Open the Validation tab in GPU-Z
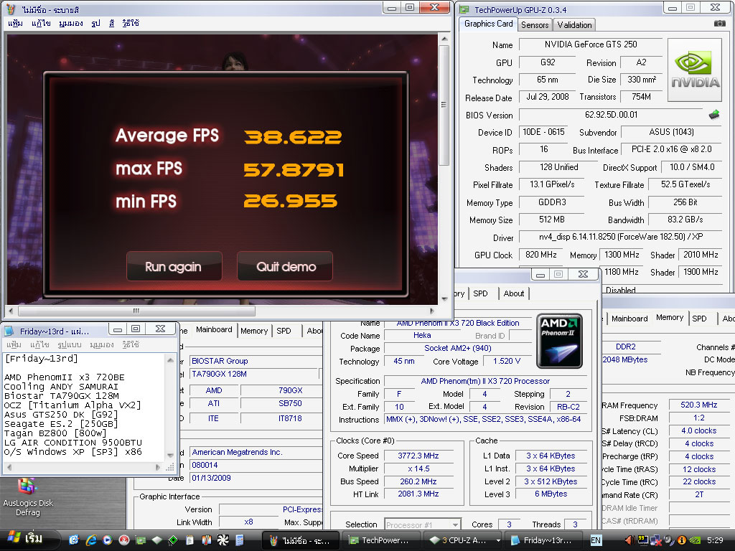Image resolution: width=735 pixels, height=551 pixels. click(574, 25)
